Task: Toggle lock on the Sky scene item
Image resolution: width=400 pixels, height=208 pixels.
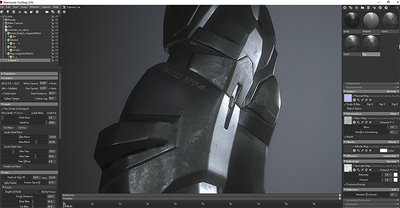Action: tap(53, 27)
